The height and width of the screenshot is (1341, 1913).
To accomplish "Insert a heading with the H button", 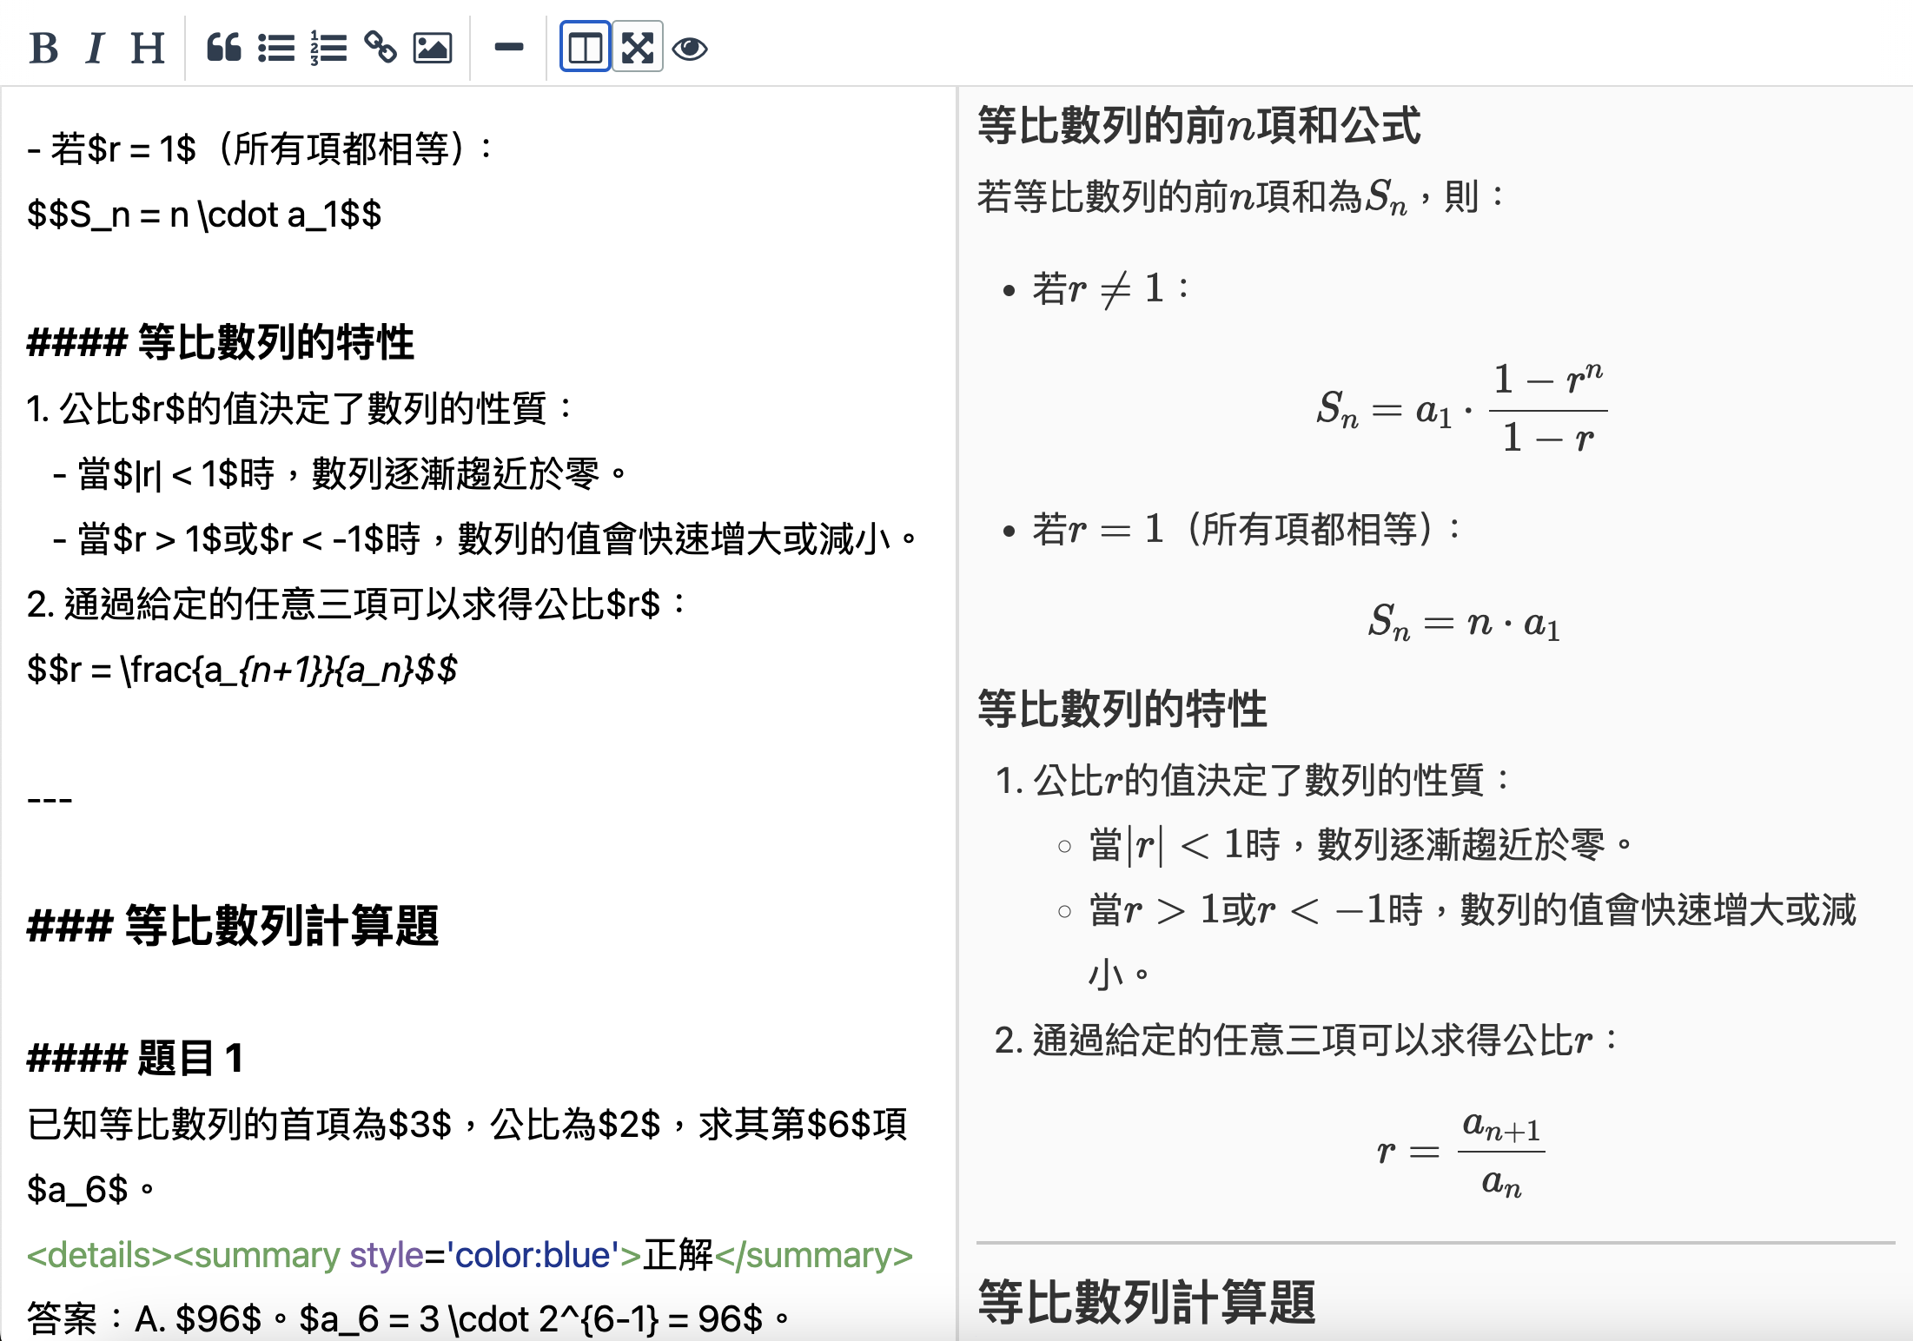I will pos(148,48).
